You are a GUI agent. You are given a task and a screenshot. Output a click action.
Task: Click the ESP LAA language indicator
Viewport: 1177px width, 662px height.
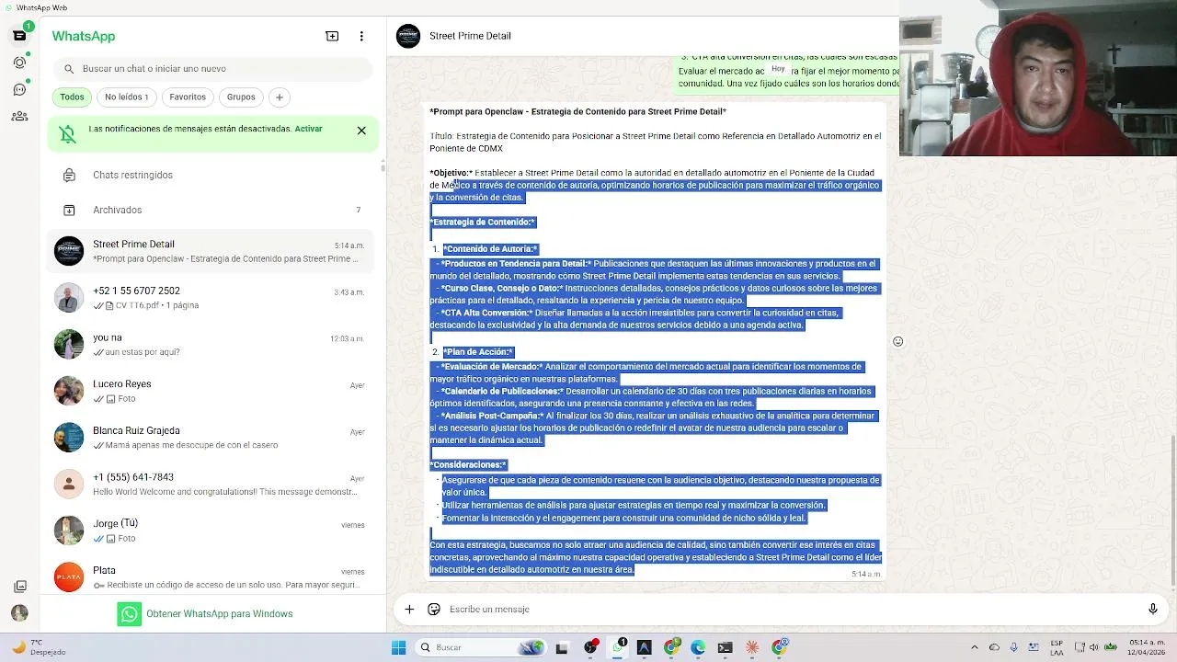pos(1057,647)
